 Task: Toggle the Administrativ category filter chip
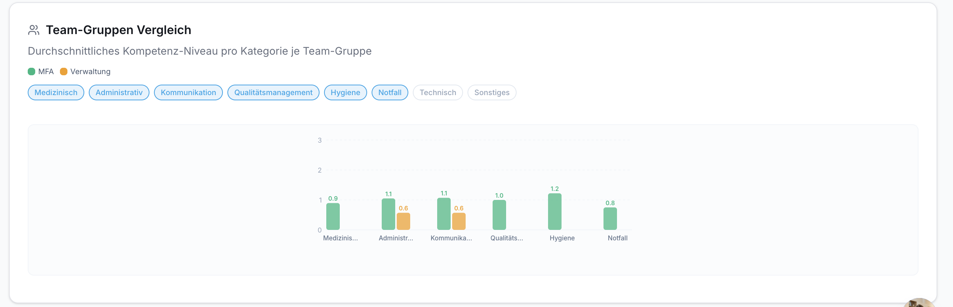tap(119, 92)
